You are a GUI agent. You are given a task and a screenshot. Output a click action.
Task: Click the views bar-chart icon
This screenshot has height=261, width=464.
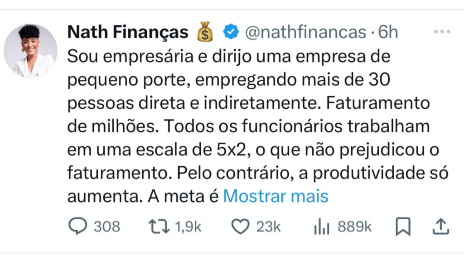[x=322, y=227]
